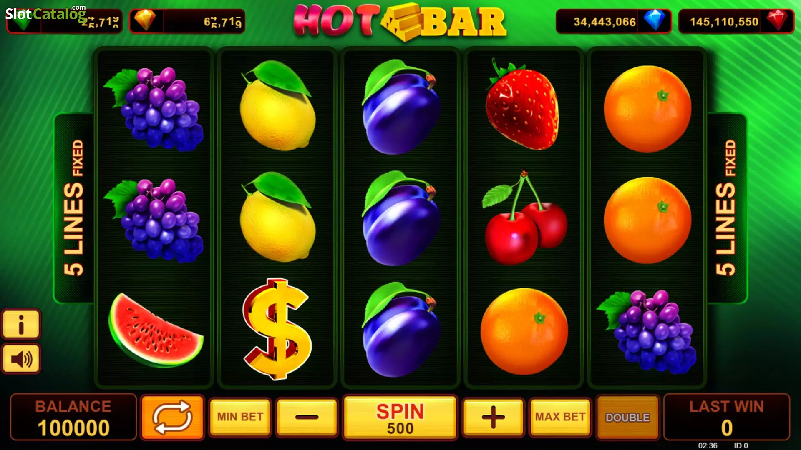Click the orange gem jackpot counter
Image resolution: width=801 pixels, height=450 pixels.
click(x=187, y=21)
